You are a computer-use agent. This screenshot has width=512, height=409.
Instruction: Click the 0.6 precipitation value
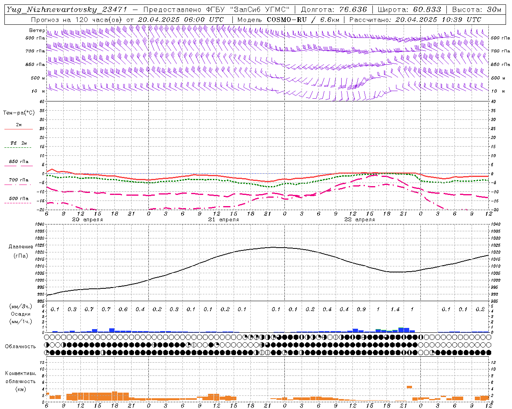coord(123,310)
